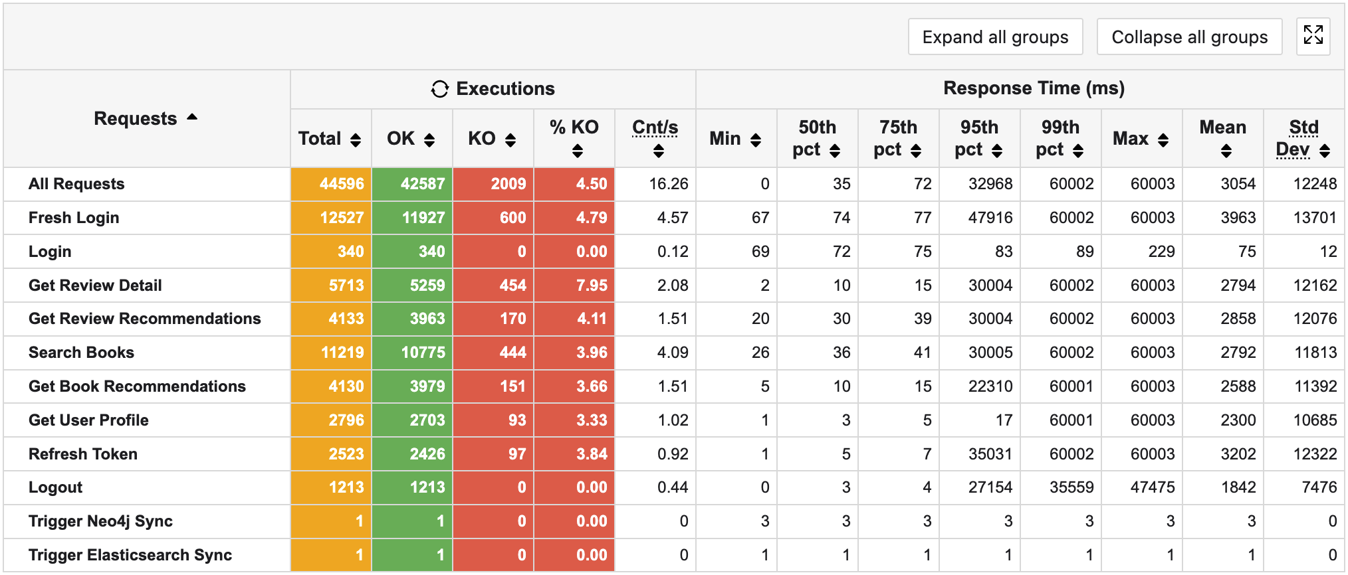Sort by Mean column arrows

click(x=1226, y=151)
